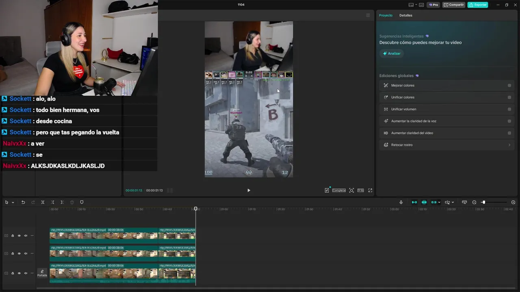Open more options for top track
This screenshot has width=520, height=292.
click(x=32, y=236)
